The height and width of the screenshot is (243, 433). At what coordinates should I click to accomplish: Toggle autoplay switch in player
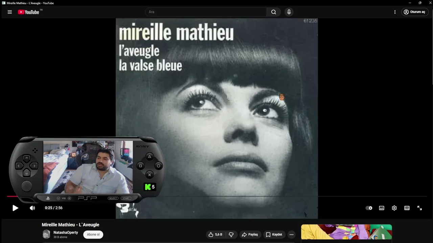369,208
